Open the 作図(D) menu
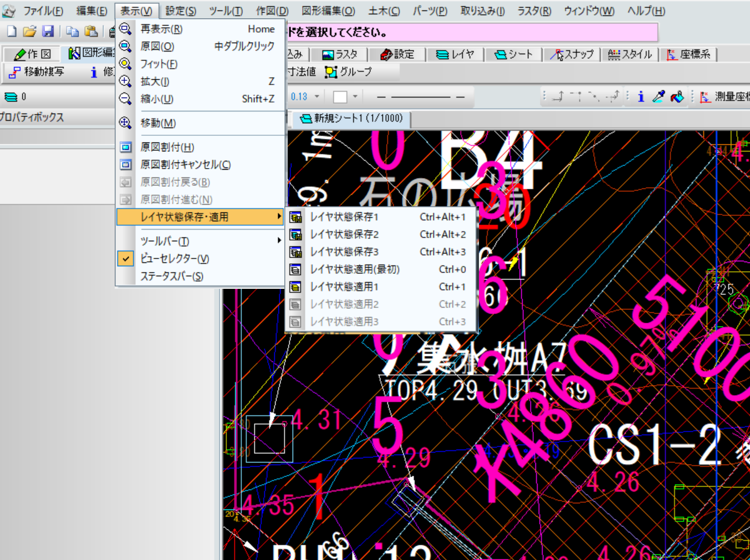The height and width of the screenshot is (560, 750). coord(272,11)
